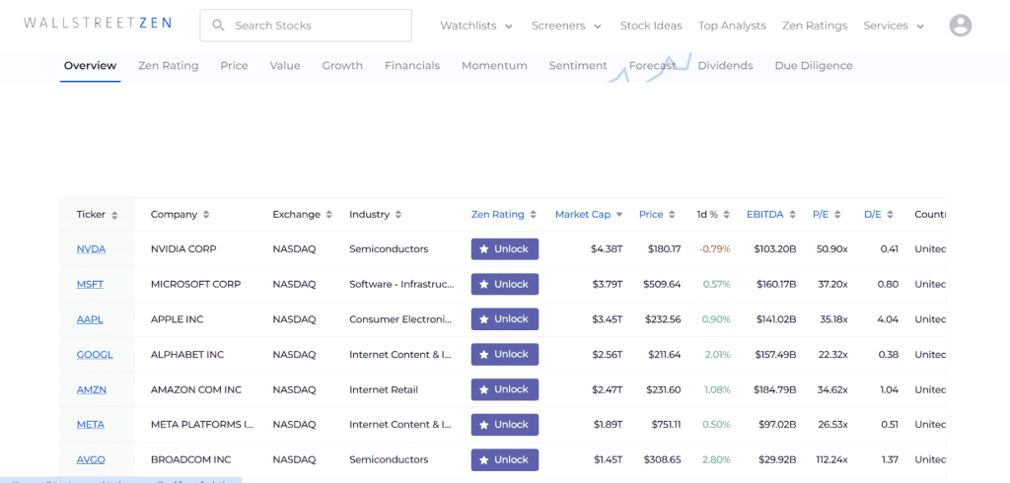
Task: Sort table by 1d % arrows
Action: 727,215
